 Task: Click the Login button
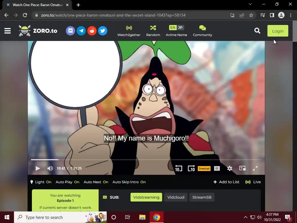pyautogui.click(x=278, y=31)
